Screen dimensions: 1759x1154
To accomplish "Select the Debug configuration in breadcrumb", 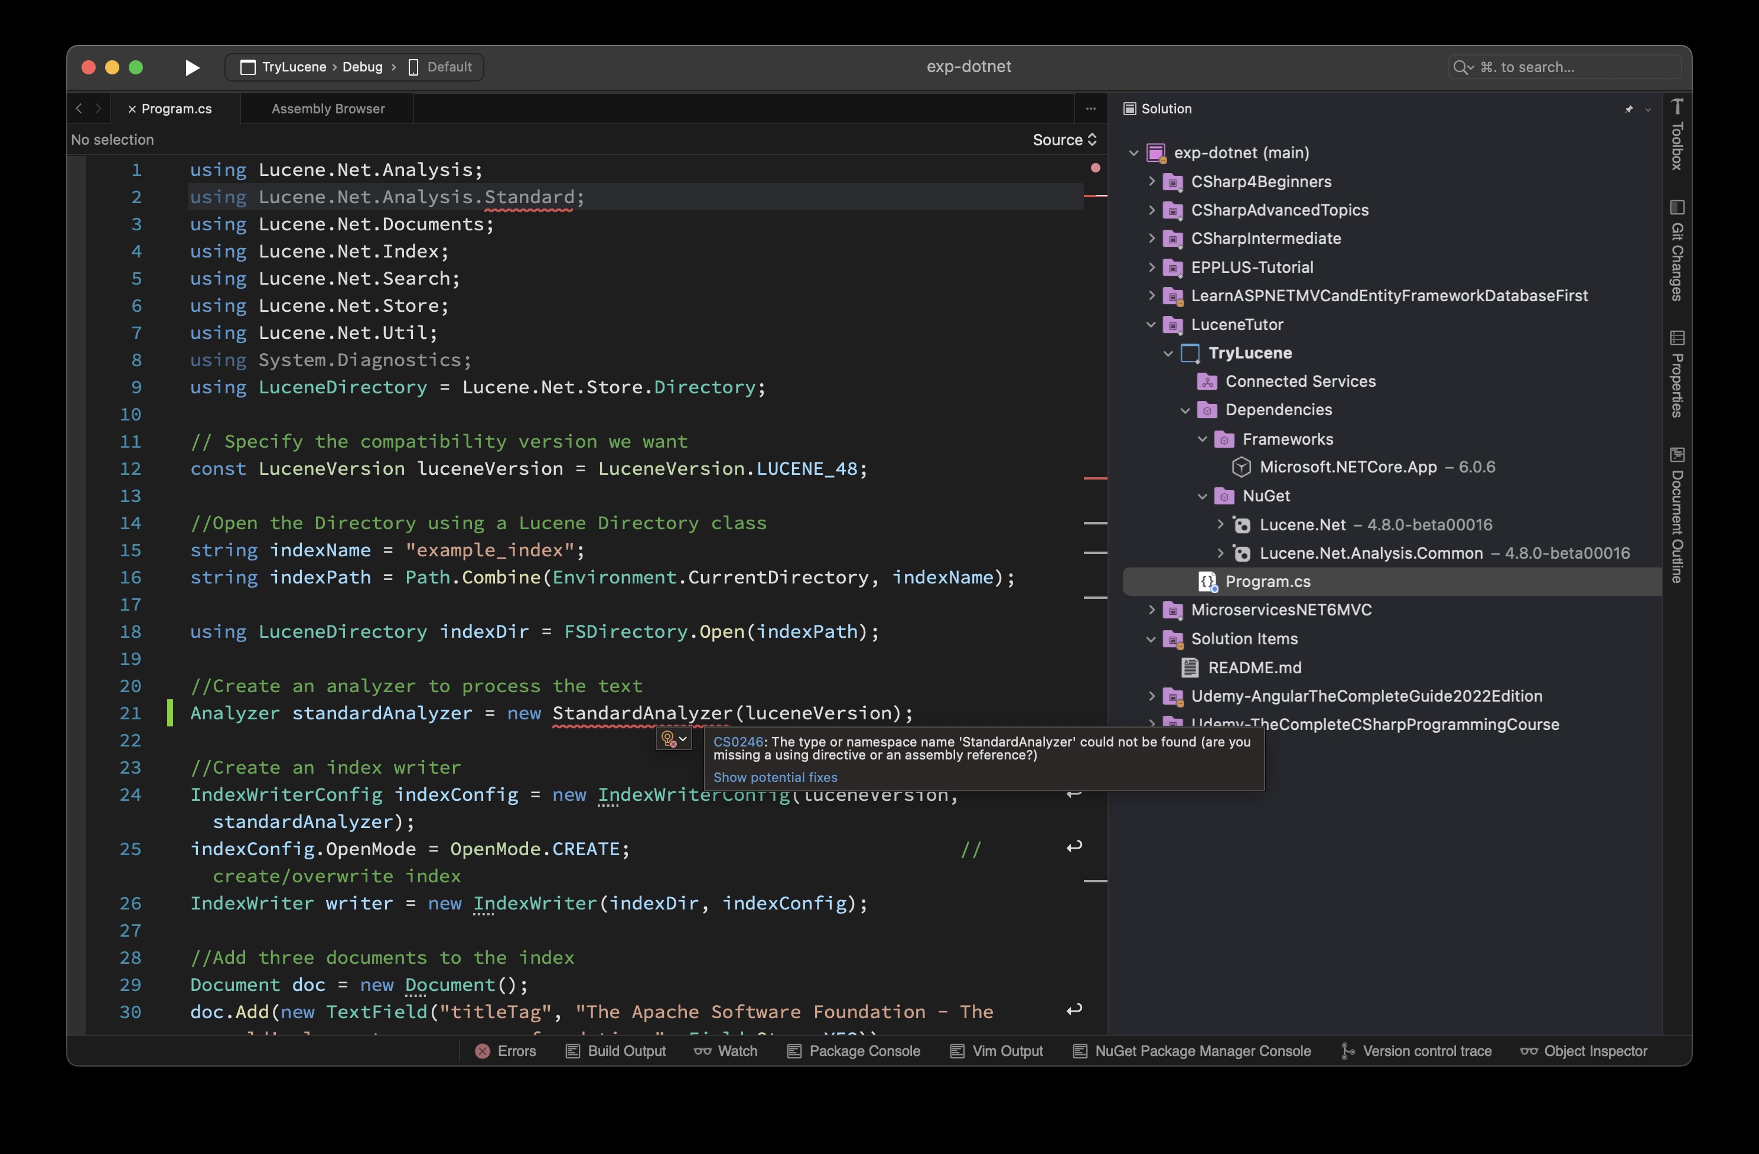I will (362, 67).
